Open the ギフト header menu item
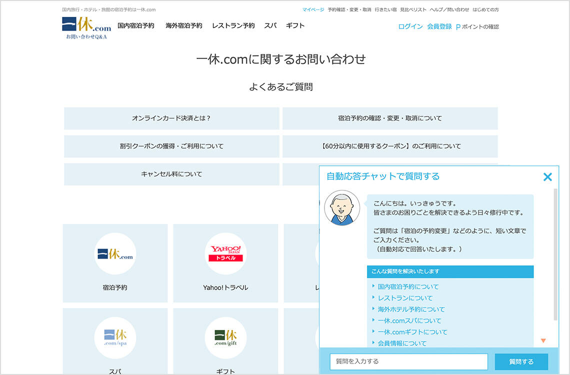The image size is (570, 375). coord(295,25)
